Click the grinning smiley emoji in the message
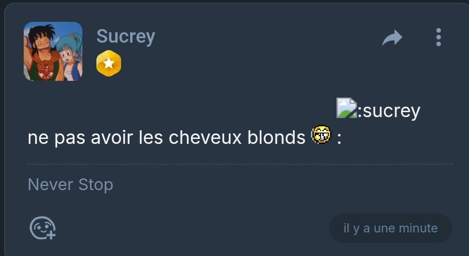Image resolution: width=469 pixels, height=256 pixels. [321, 134]
